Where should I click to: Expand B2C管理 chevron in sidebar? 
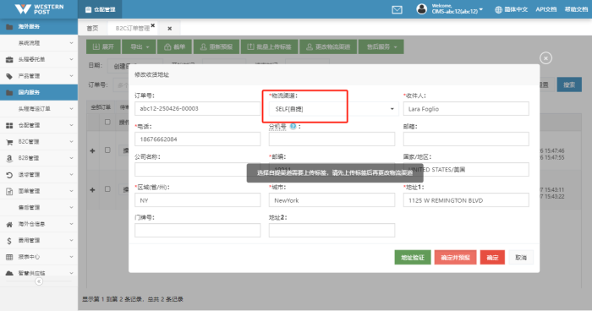tap(71, 142)
